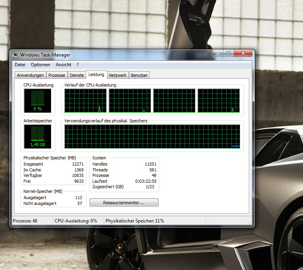Open the Optionen menu

coord(41,65)
